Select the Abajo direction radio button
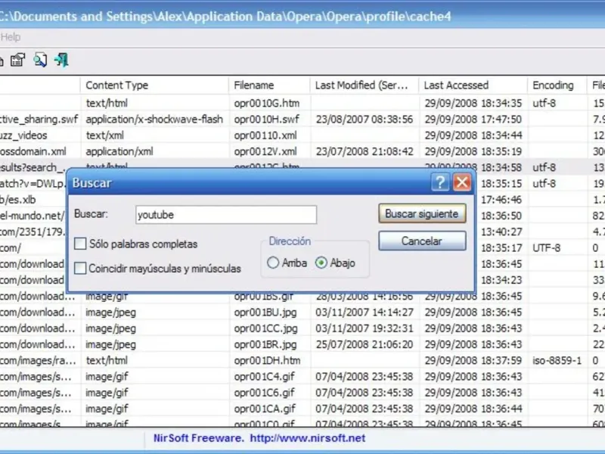Screen dimensions: 605x454 coord(321,263)
